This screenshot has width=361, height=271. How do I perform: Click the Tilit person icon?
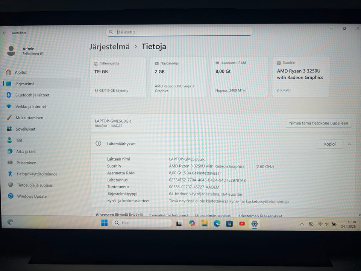click(x=9, y=140)
